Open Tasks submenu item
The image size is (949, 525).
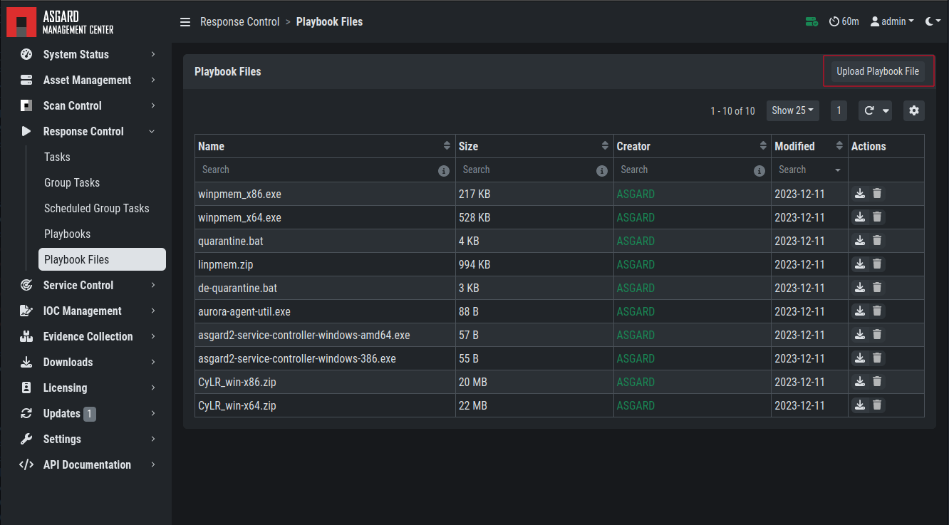click(x=57, y=157)
